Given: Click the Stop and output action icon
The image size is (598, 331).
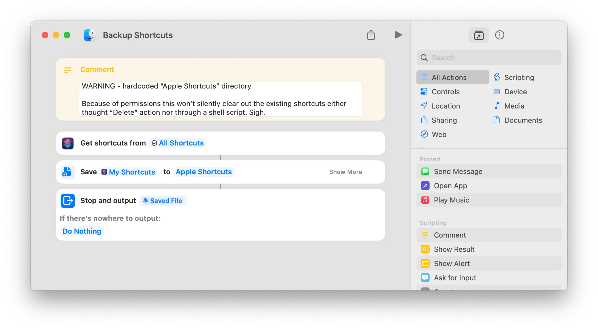Looking at the screenshot, I should pos(67,201).
